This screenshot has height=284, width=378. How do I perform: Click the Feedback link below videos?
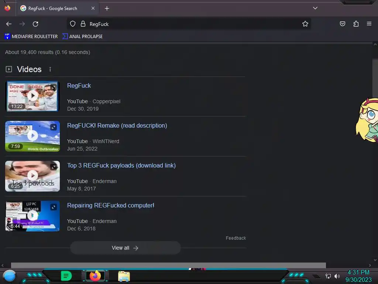(236, 238)
